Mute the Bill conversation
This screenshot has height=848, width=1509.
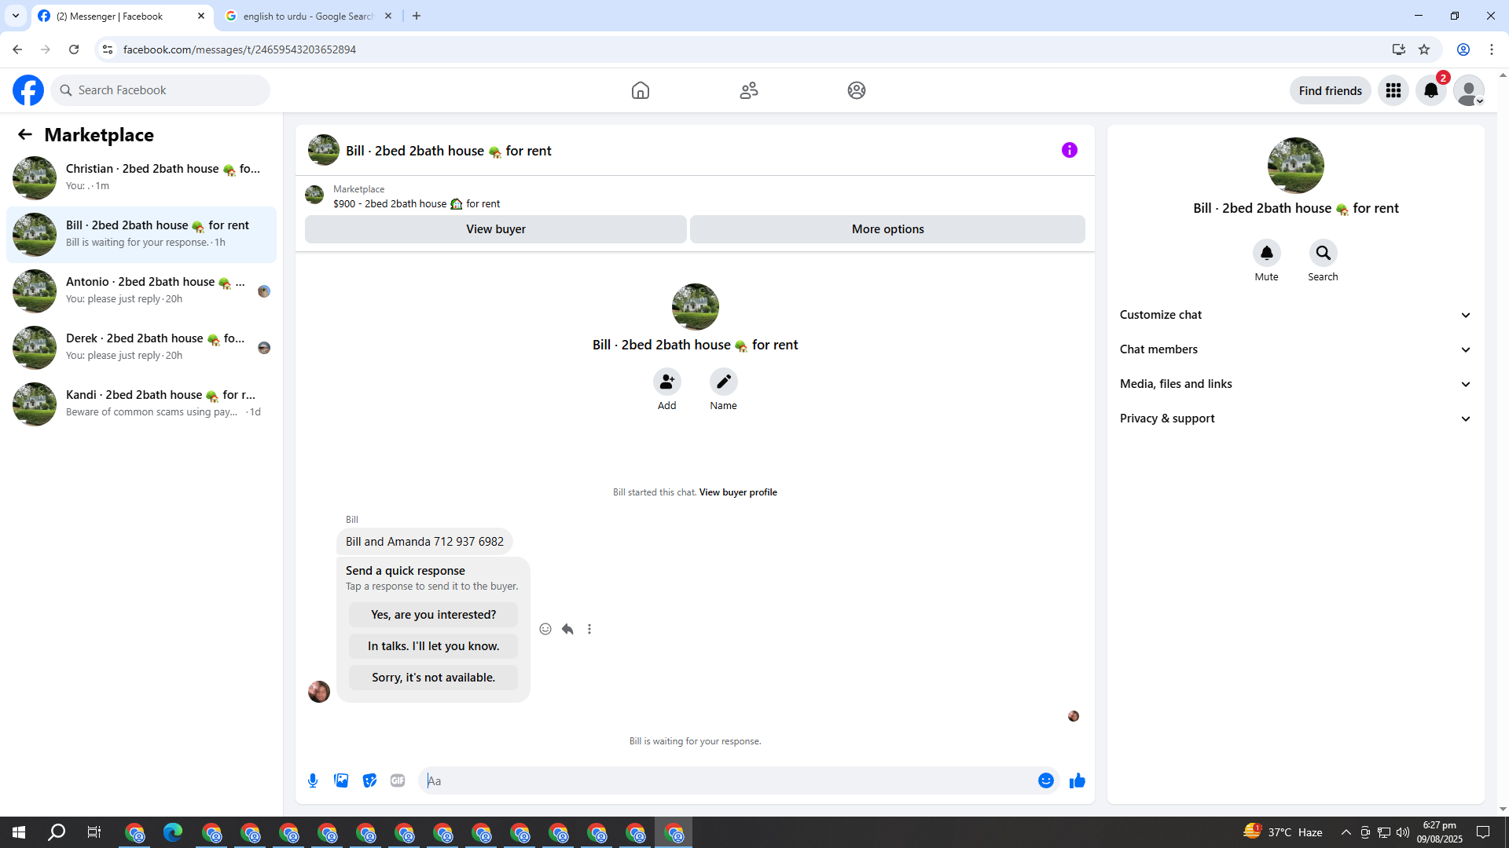pos(1266,253)
